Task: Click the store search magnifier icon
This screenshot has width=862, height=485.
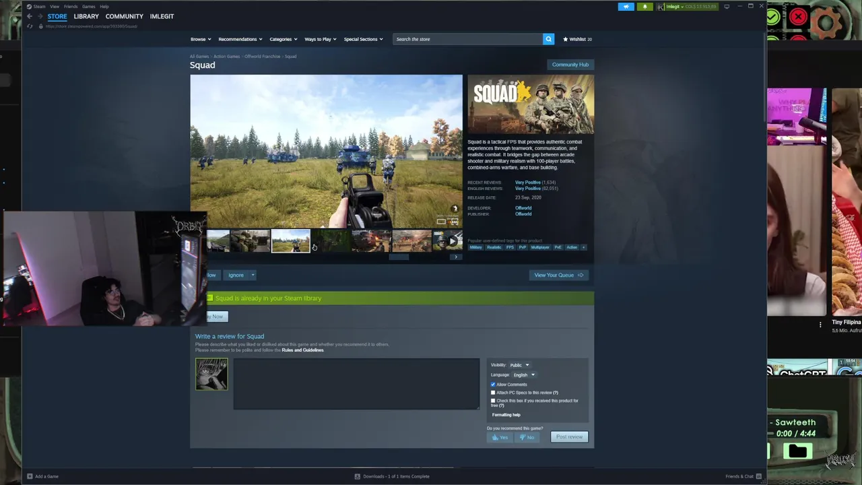Action: 548,39
